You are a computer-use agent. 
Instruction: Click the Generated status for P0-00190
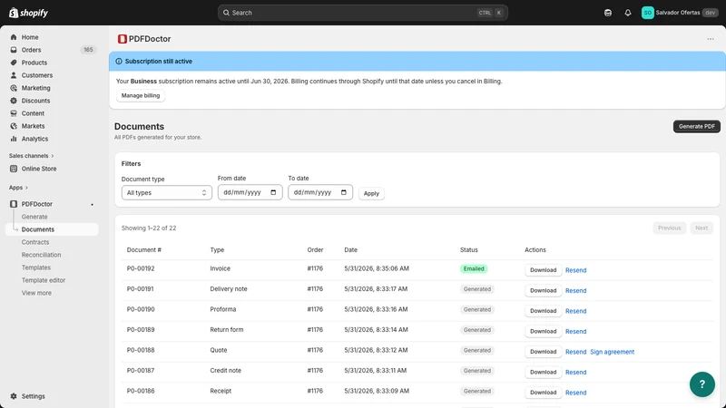tap(477, 309)
